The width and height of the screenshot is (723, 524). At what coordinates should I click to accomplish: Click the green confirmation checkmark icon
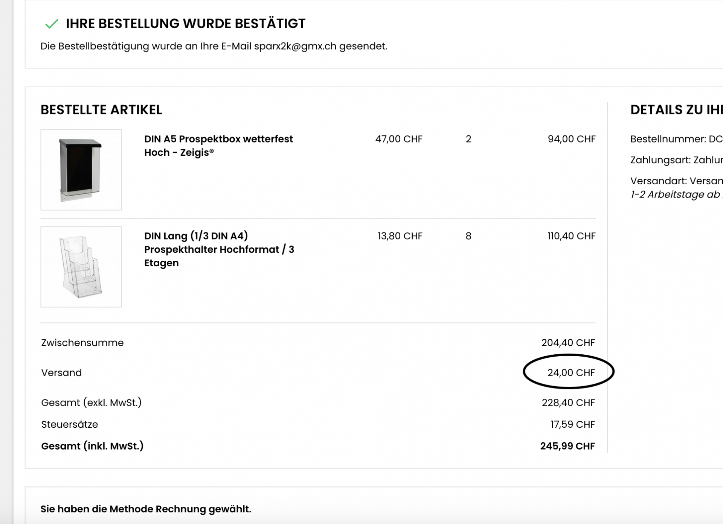52,24
